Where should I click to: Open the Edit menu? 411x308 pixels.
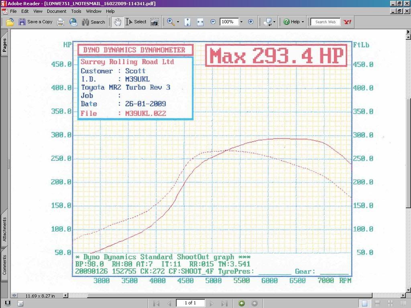click(x=25, y=11)
